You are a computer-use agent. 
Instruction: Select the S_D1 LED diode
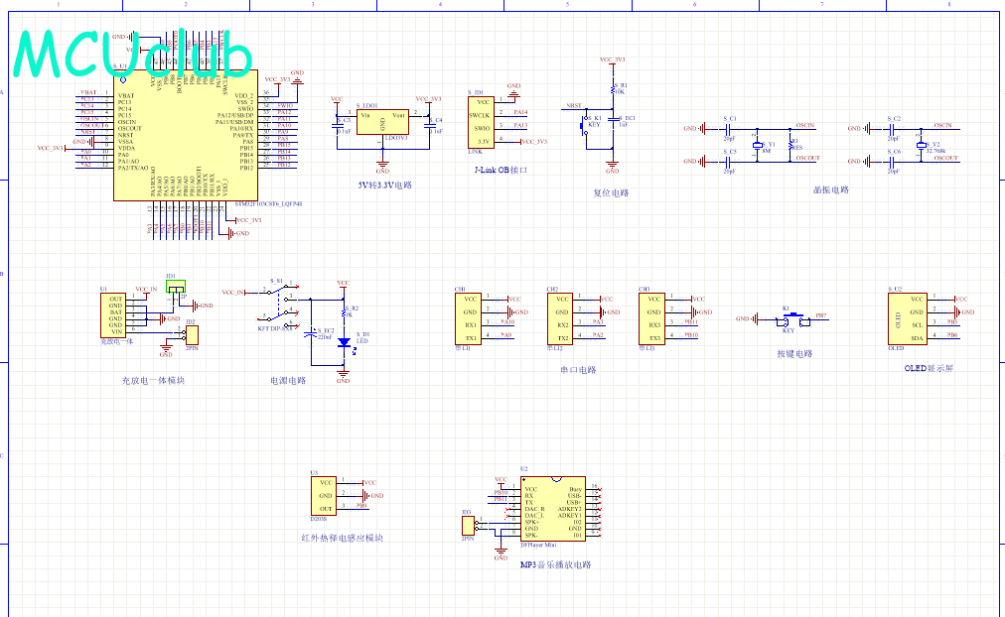[344, 342]
